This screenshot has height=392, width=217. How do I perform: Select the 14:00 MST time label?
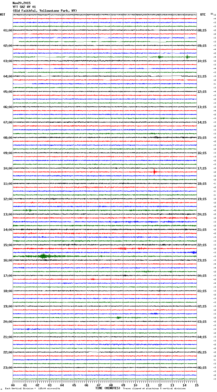click(x=8, y=230)
